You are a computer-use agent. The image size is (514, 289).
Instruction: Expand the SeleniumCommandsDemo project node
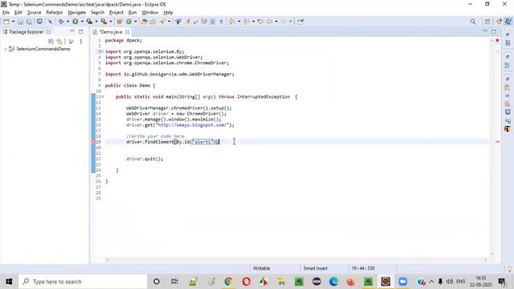pos(6,49)
